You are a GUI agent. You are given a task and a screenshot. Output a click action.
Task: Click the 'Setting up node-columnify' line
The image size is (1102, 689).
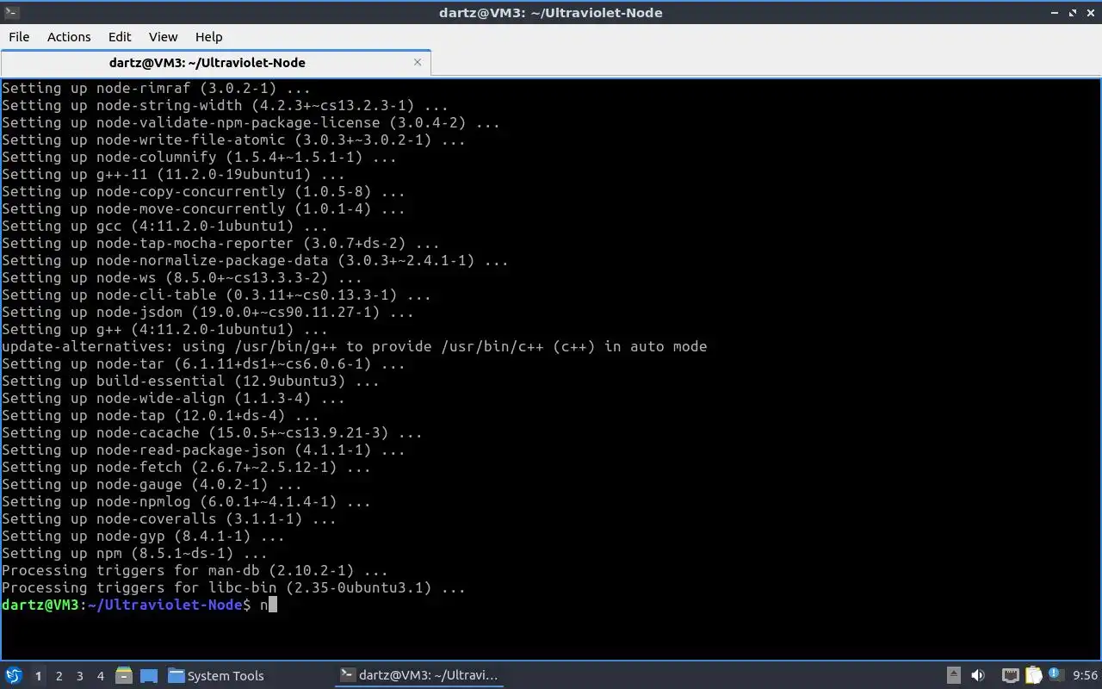pos(199,157)
